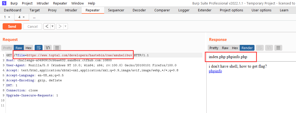Click the Upgrade-Insecure-Requests header line

point(32,95)
